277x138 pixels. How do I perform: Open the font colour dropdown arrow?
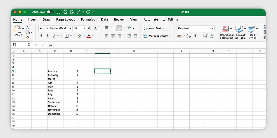pos(93,36)
